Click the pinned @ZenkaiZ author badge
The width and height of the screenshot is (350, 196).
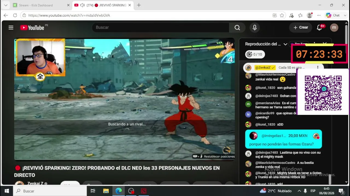click(x=265, y=68)
